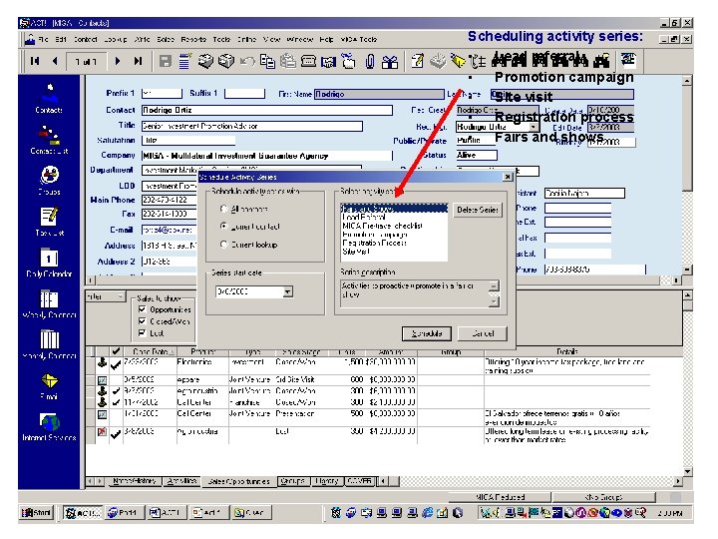Image resolution: width=718 pixels, height=539 pixels.
Task: Close the Schedule Activity Series dialog
Action: point(508,177)
